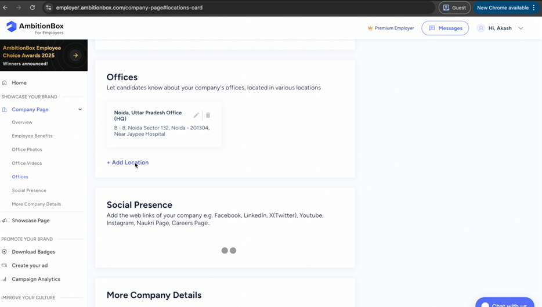Open Chrome's three-dot menu
542x307 pixels.
[534, 8]
